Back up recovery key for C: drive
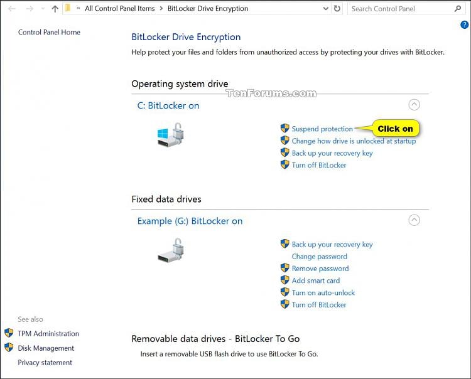Image resolution: width=471 pixels, height=379 pixels. point(332,153)
